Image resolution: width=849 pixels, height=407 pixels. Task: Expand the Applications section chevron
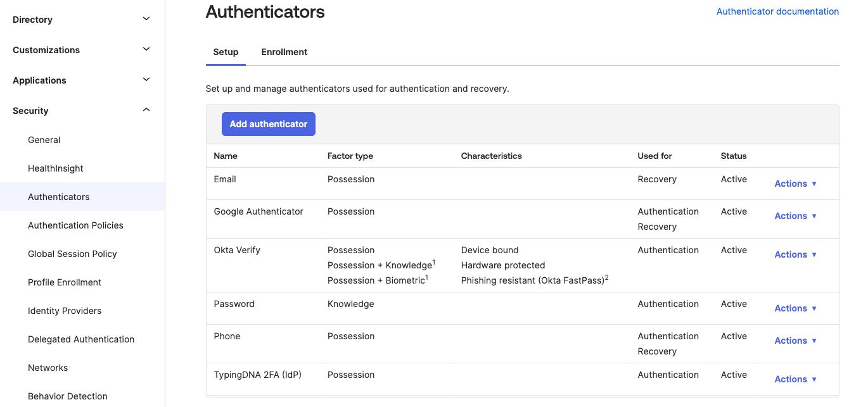(x=146, y=80)
